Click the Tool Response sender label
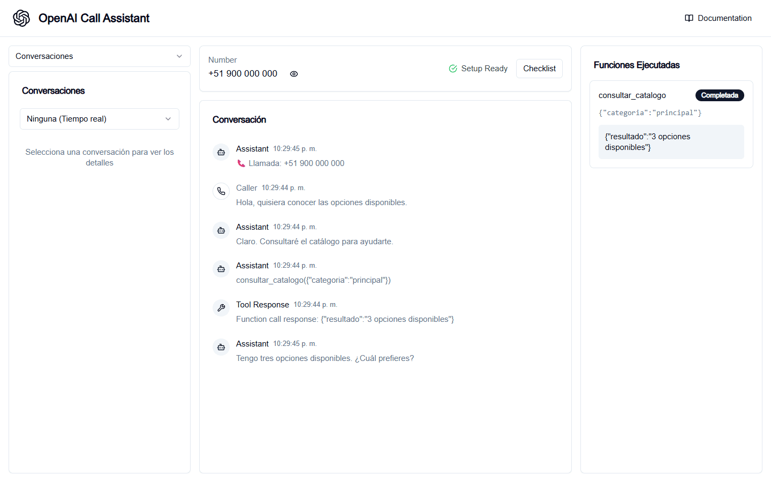771x482 pixels. [262, 305]
